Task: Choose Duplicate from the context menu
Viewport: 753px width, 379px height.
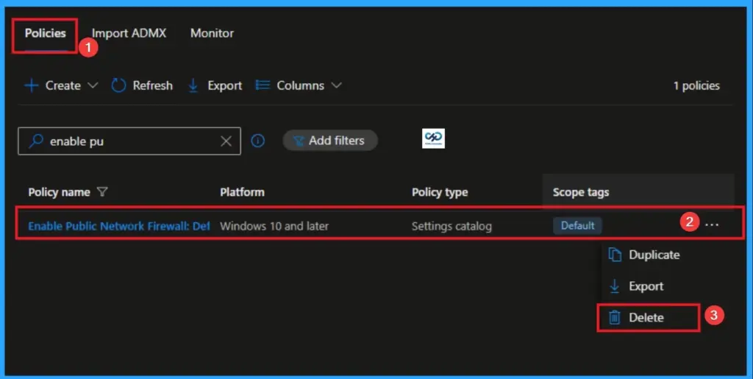Action: (654, 255)
